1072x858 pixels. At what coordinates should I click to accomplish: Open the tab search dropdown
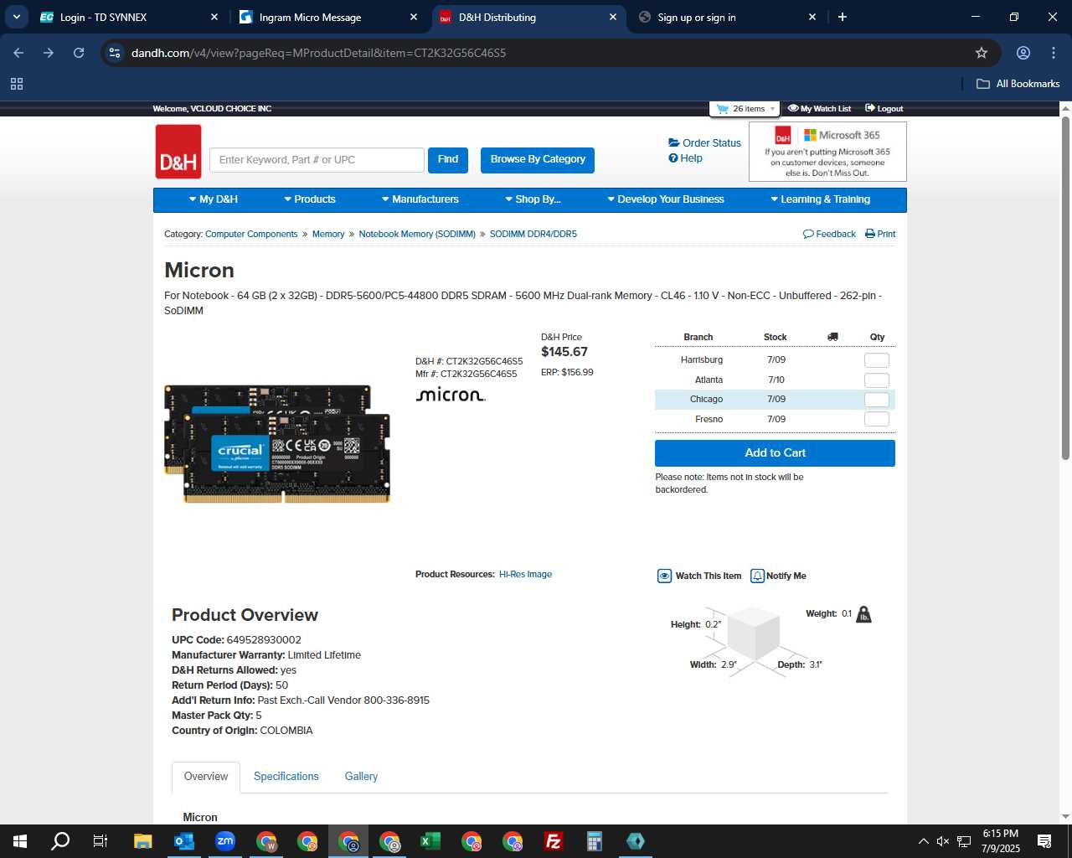(x=16, y=17)
